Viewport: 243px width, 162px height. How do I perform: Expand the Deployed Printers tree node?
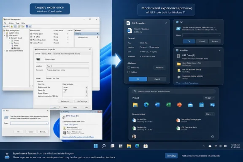(x=5, y=51)
